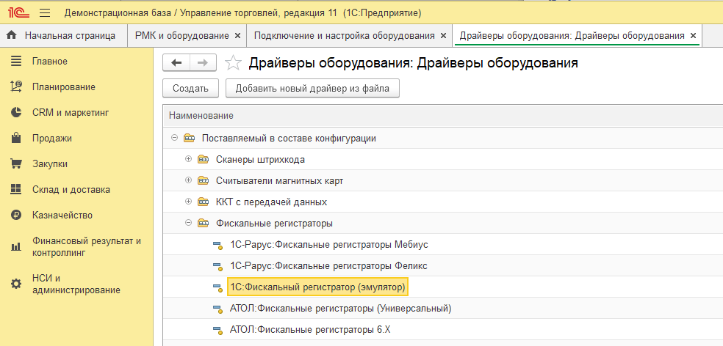Click the Сканеры штрихкода folder icon
This screenshot has height=346, width=723.
coord(204,159)
